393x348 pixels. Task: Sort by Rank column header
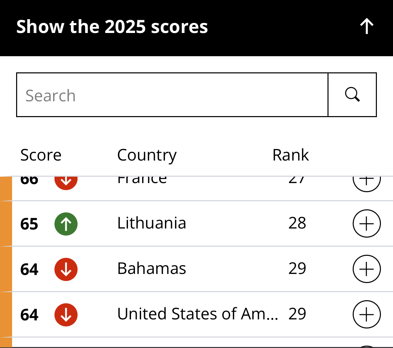click(x=291, y=155)
